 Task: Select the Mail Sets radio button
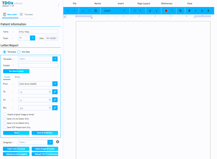pos(19,52)
